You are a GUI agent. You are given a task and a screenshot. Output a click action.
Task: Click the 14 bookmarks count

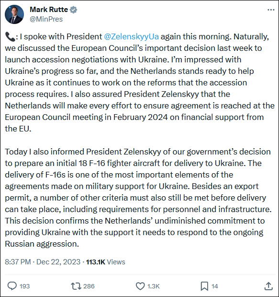point(214,286)
